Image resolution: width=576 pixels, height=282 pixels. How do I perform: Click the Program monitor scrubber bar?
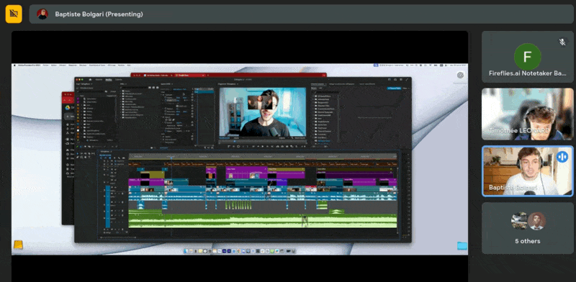click(263, 141)
